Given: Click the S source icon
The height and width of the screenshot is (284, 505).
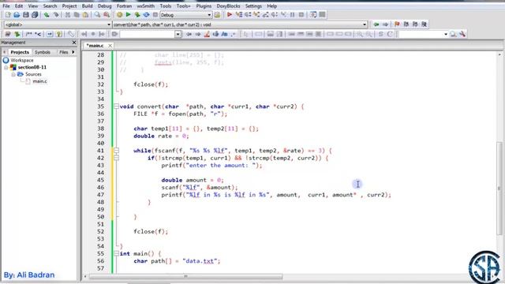Looking at the screenshot, I should coord(380,34).
